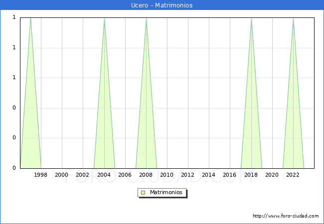Click the 2004 peak tip
The image size is (324, 224).
pyautogui.click(x=104, y=18)
